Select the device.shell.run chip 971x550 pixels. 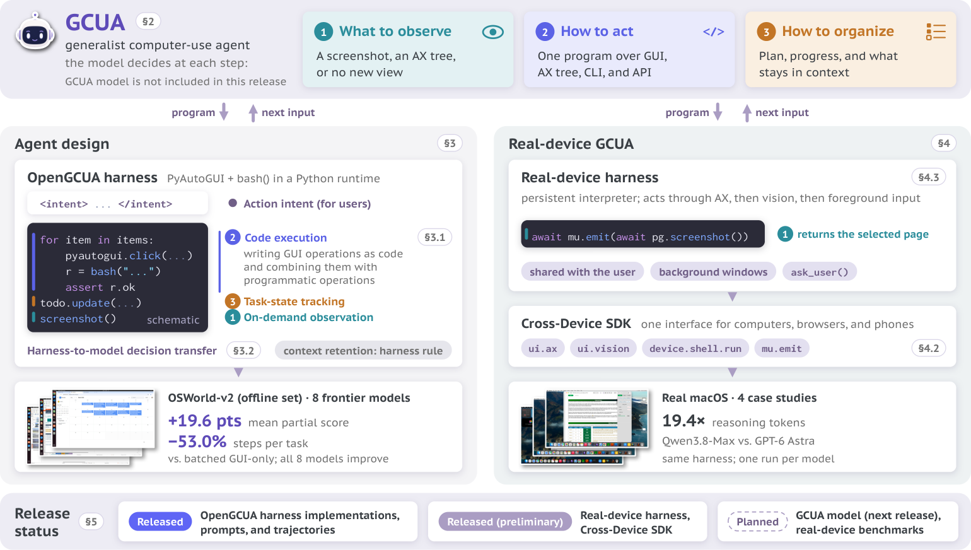coord(695,348)
